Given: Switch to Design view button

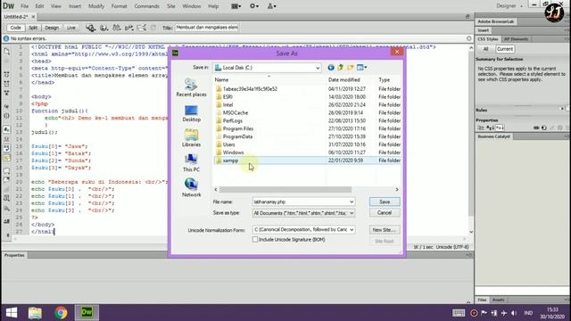Looking at the screenshot, I should coord(52,28).
